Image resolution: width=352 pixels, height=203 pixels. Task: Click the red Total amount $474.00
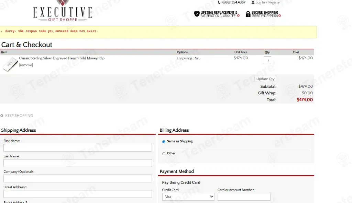(305, 100)
